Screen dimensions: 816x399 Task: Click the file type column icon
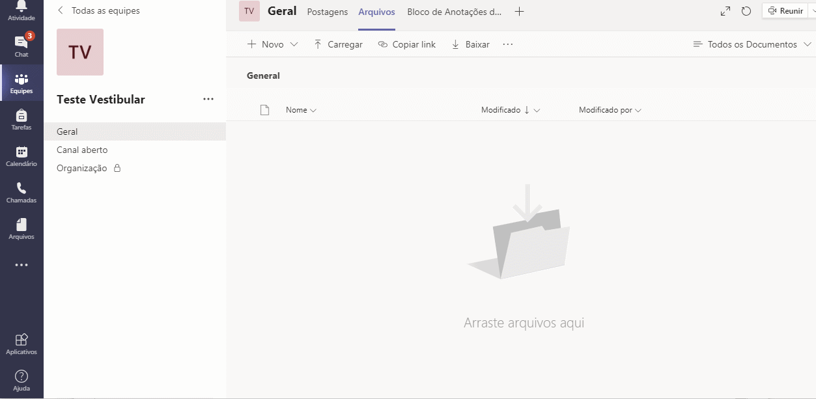click(264, 110)
